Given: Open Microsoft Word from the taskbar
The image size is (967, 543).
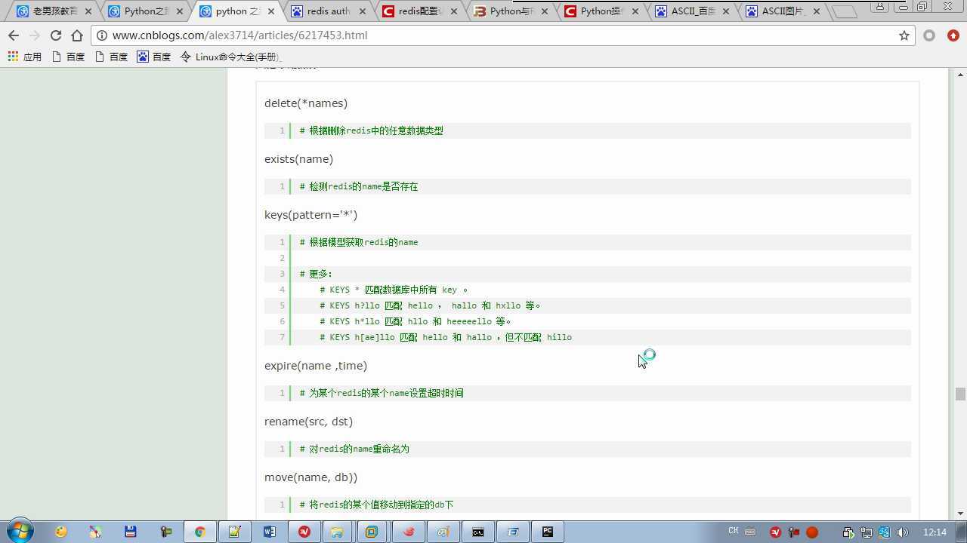Looking at the screenshot, I should (270, 532).
